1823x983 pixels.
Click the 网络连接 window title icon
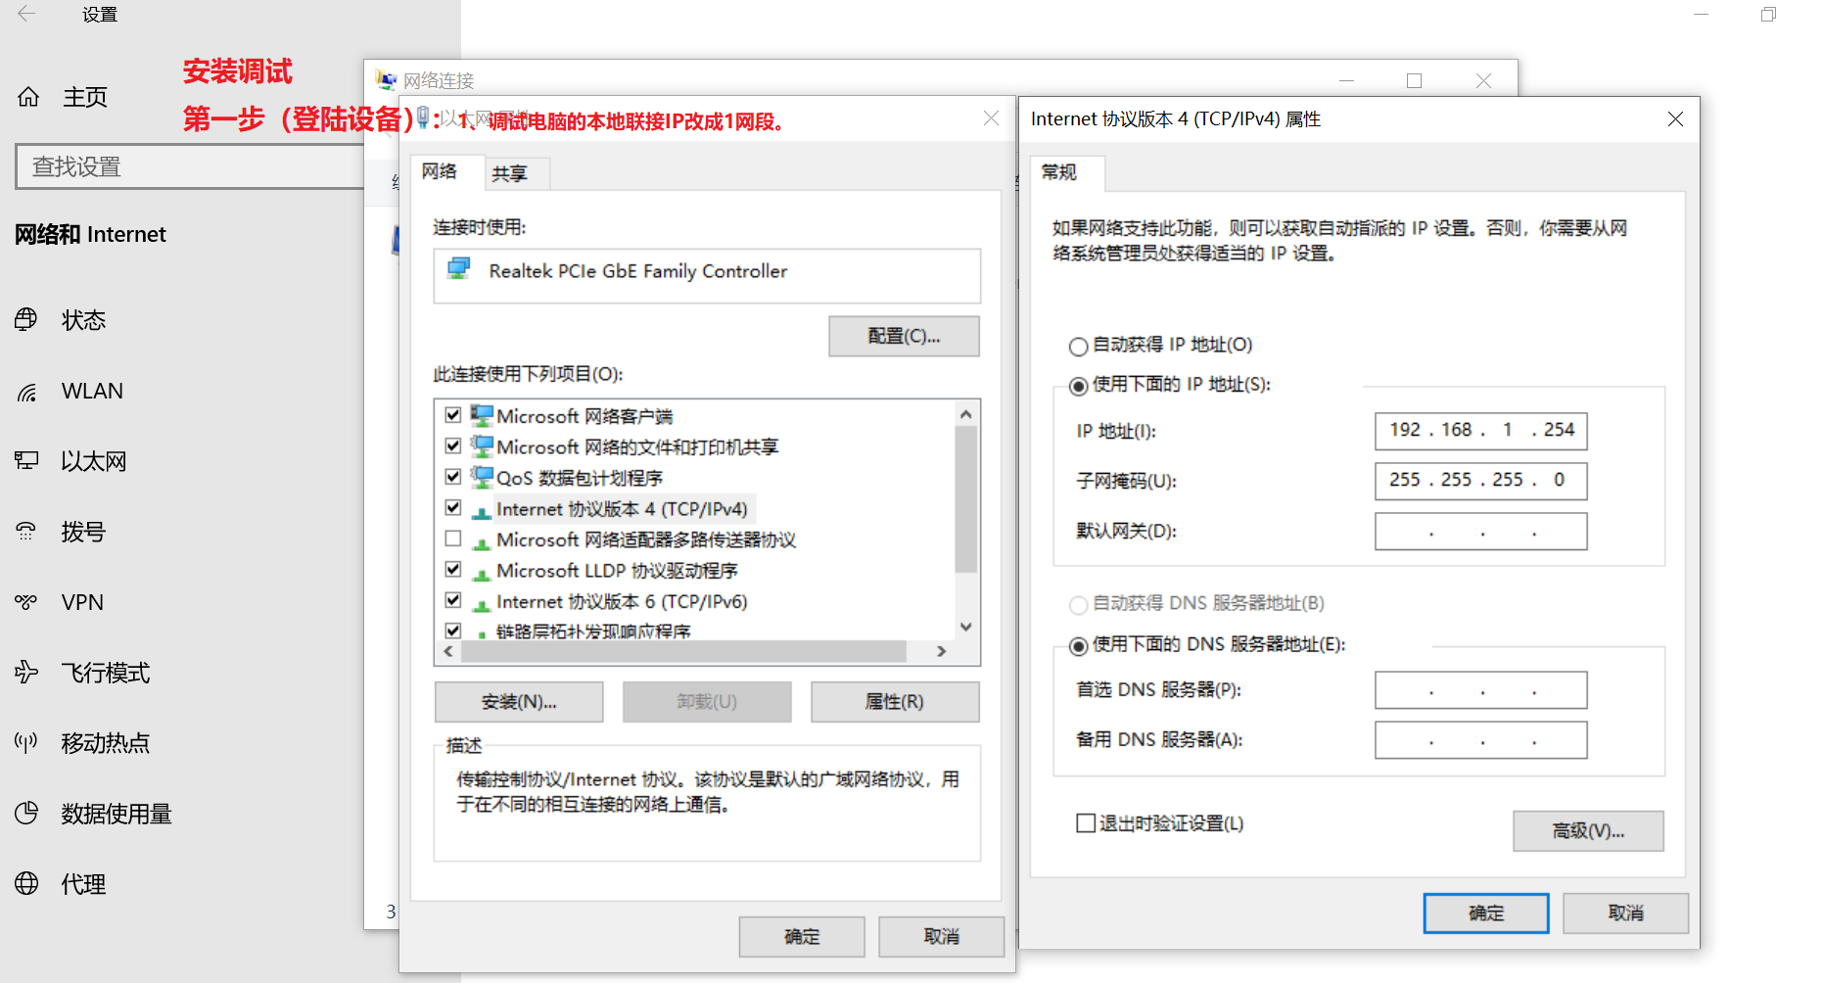(387, 80)
